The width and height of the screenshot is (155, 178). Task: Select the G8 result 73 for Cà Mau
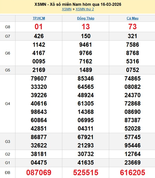132,27
